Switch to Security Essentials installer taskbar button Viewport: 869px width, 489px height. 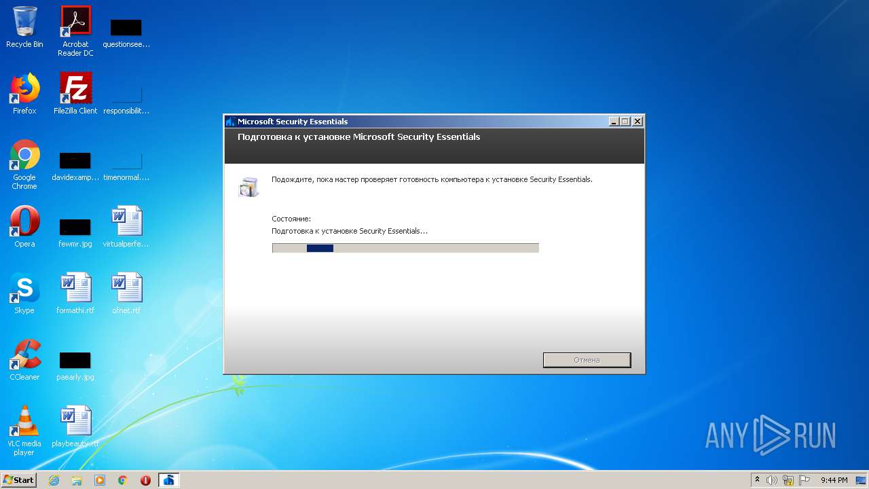(168, 480)
